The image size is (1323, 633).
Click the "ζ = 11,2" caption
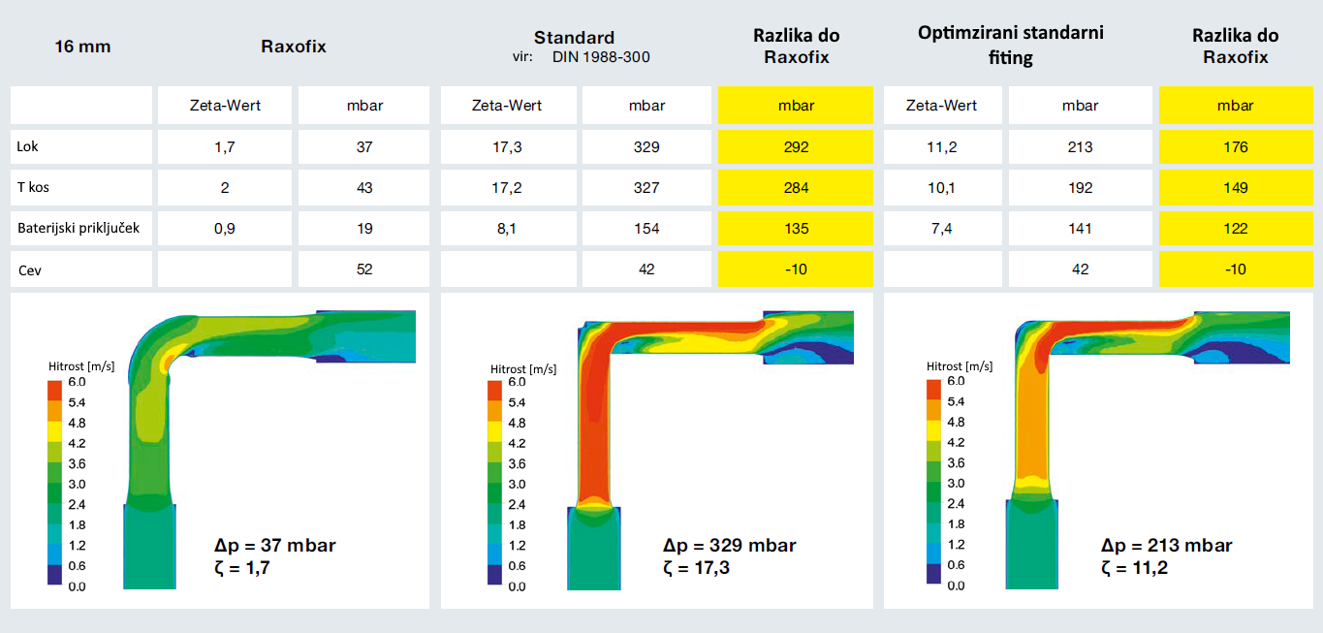[1134, 567]
